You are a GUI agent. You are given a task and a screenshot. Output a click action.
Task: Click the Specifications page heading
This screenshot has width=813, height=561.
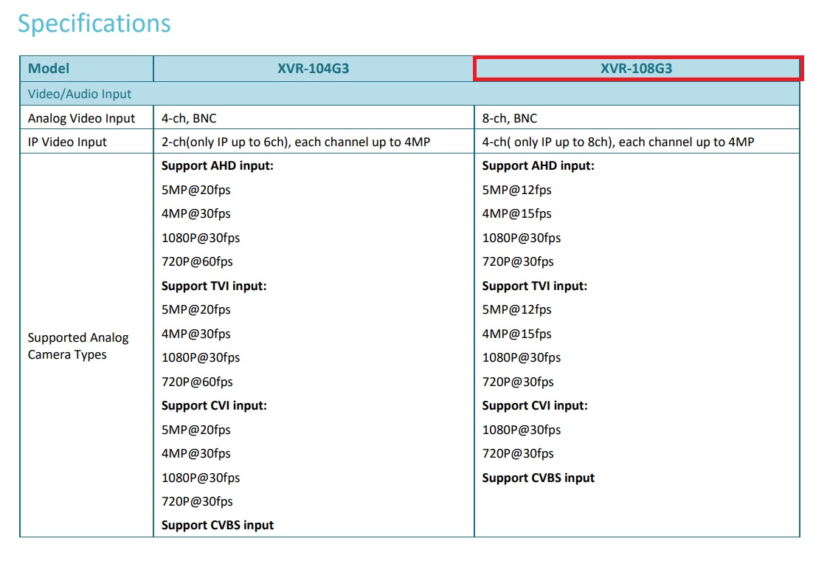94,24
